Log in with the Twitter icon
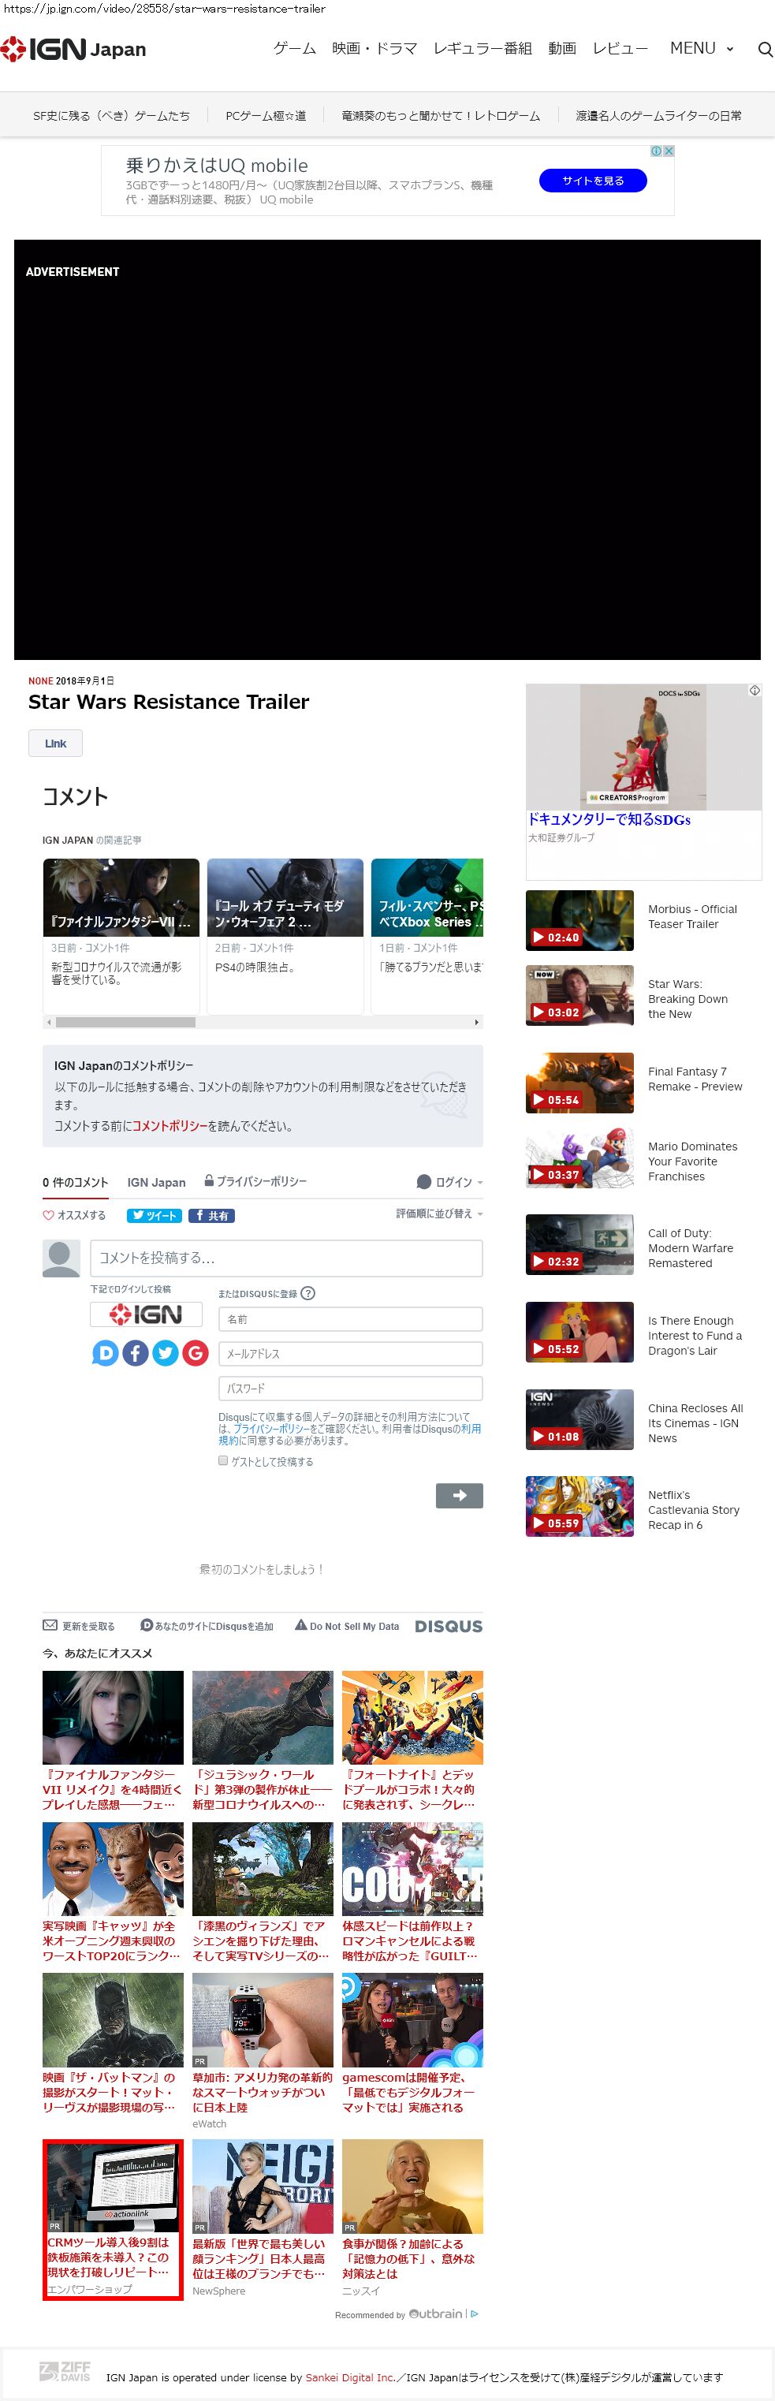Screen dimensions: 775x2401 point(165,1352)
